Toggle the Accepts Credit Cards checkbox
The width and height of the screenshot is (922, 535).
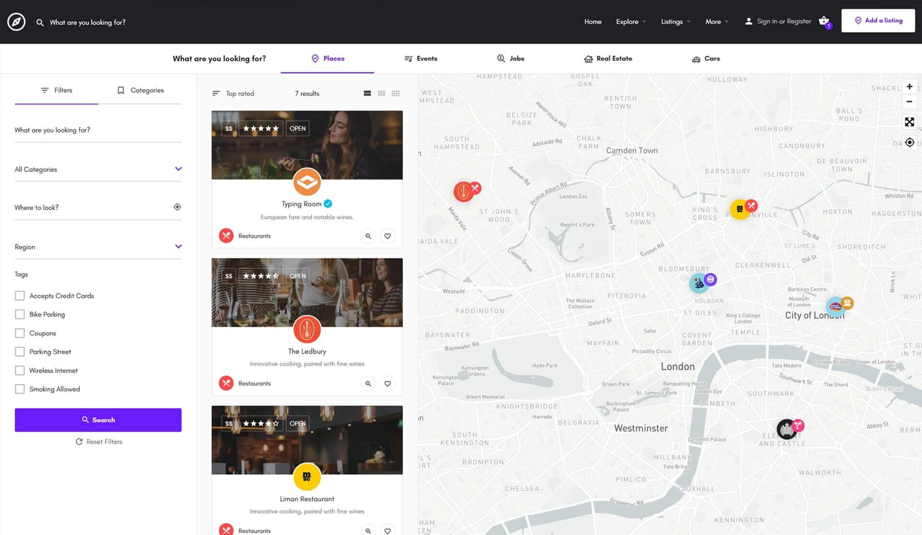click(x=20, y=295)
